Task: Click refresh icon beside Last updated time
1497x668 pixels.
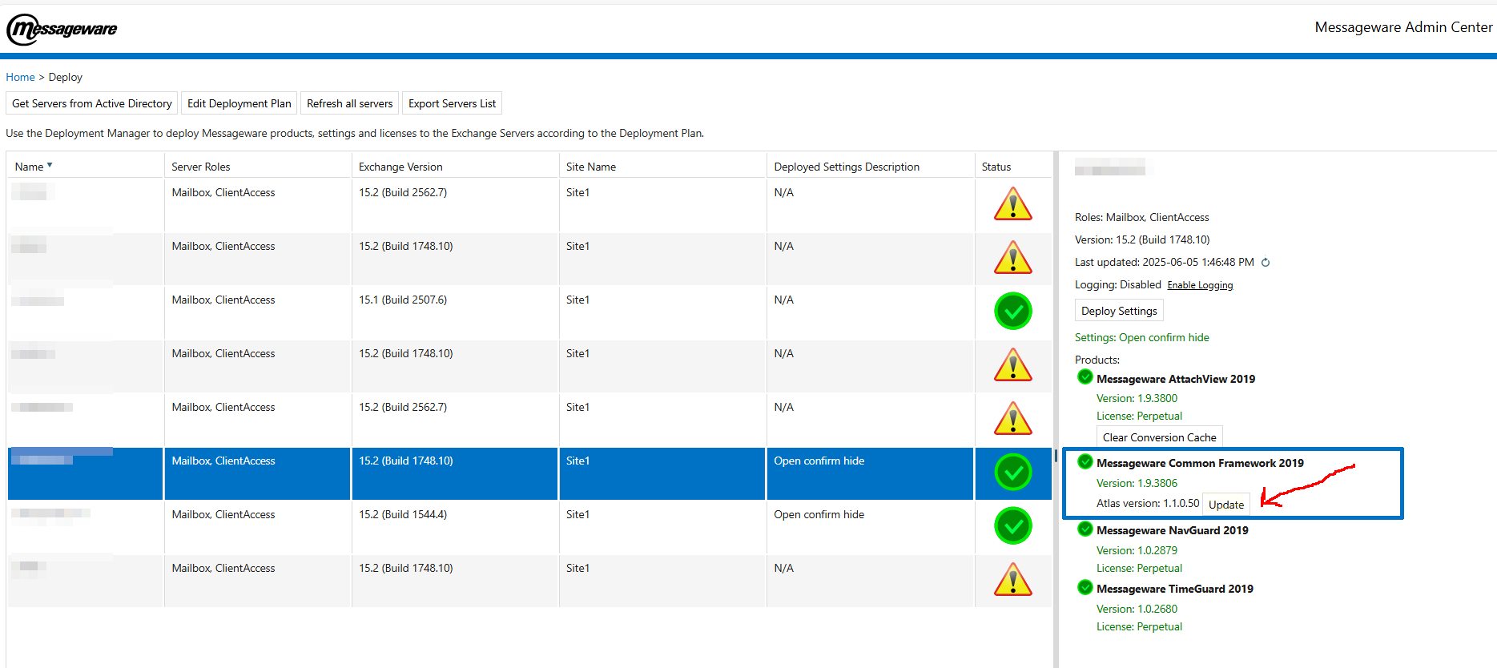Action: coord(1266,262)
